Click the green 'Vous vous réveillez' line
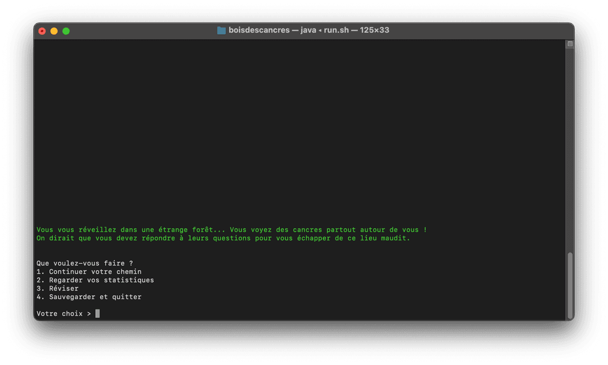Image resolution: width=608 pixels, height=365 pixels. [231, 229]
